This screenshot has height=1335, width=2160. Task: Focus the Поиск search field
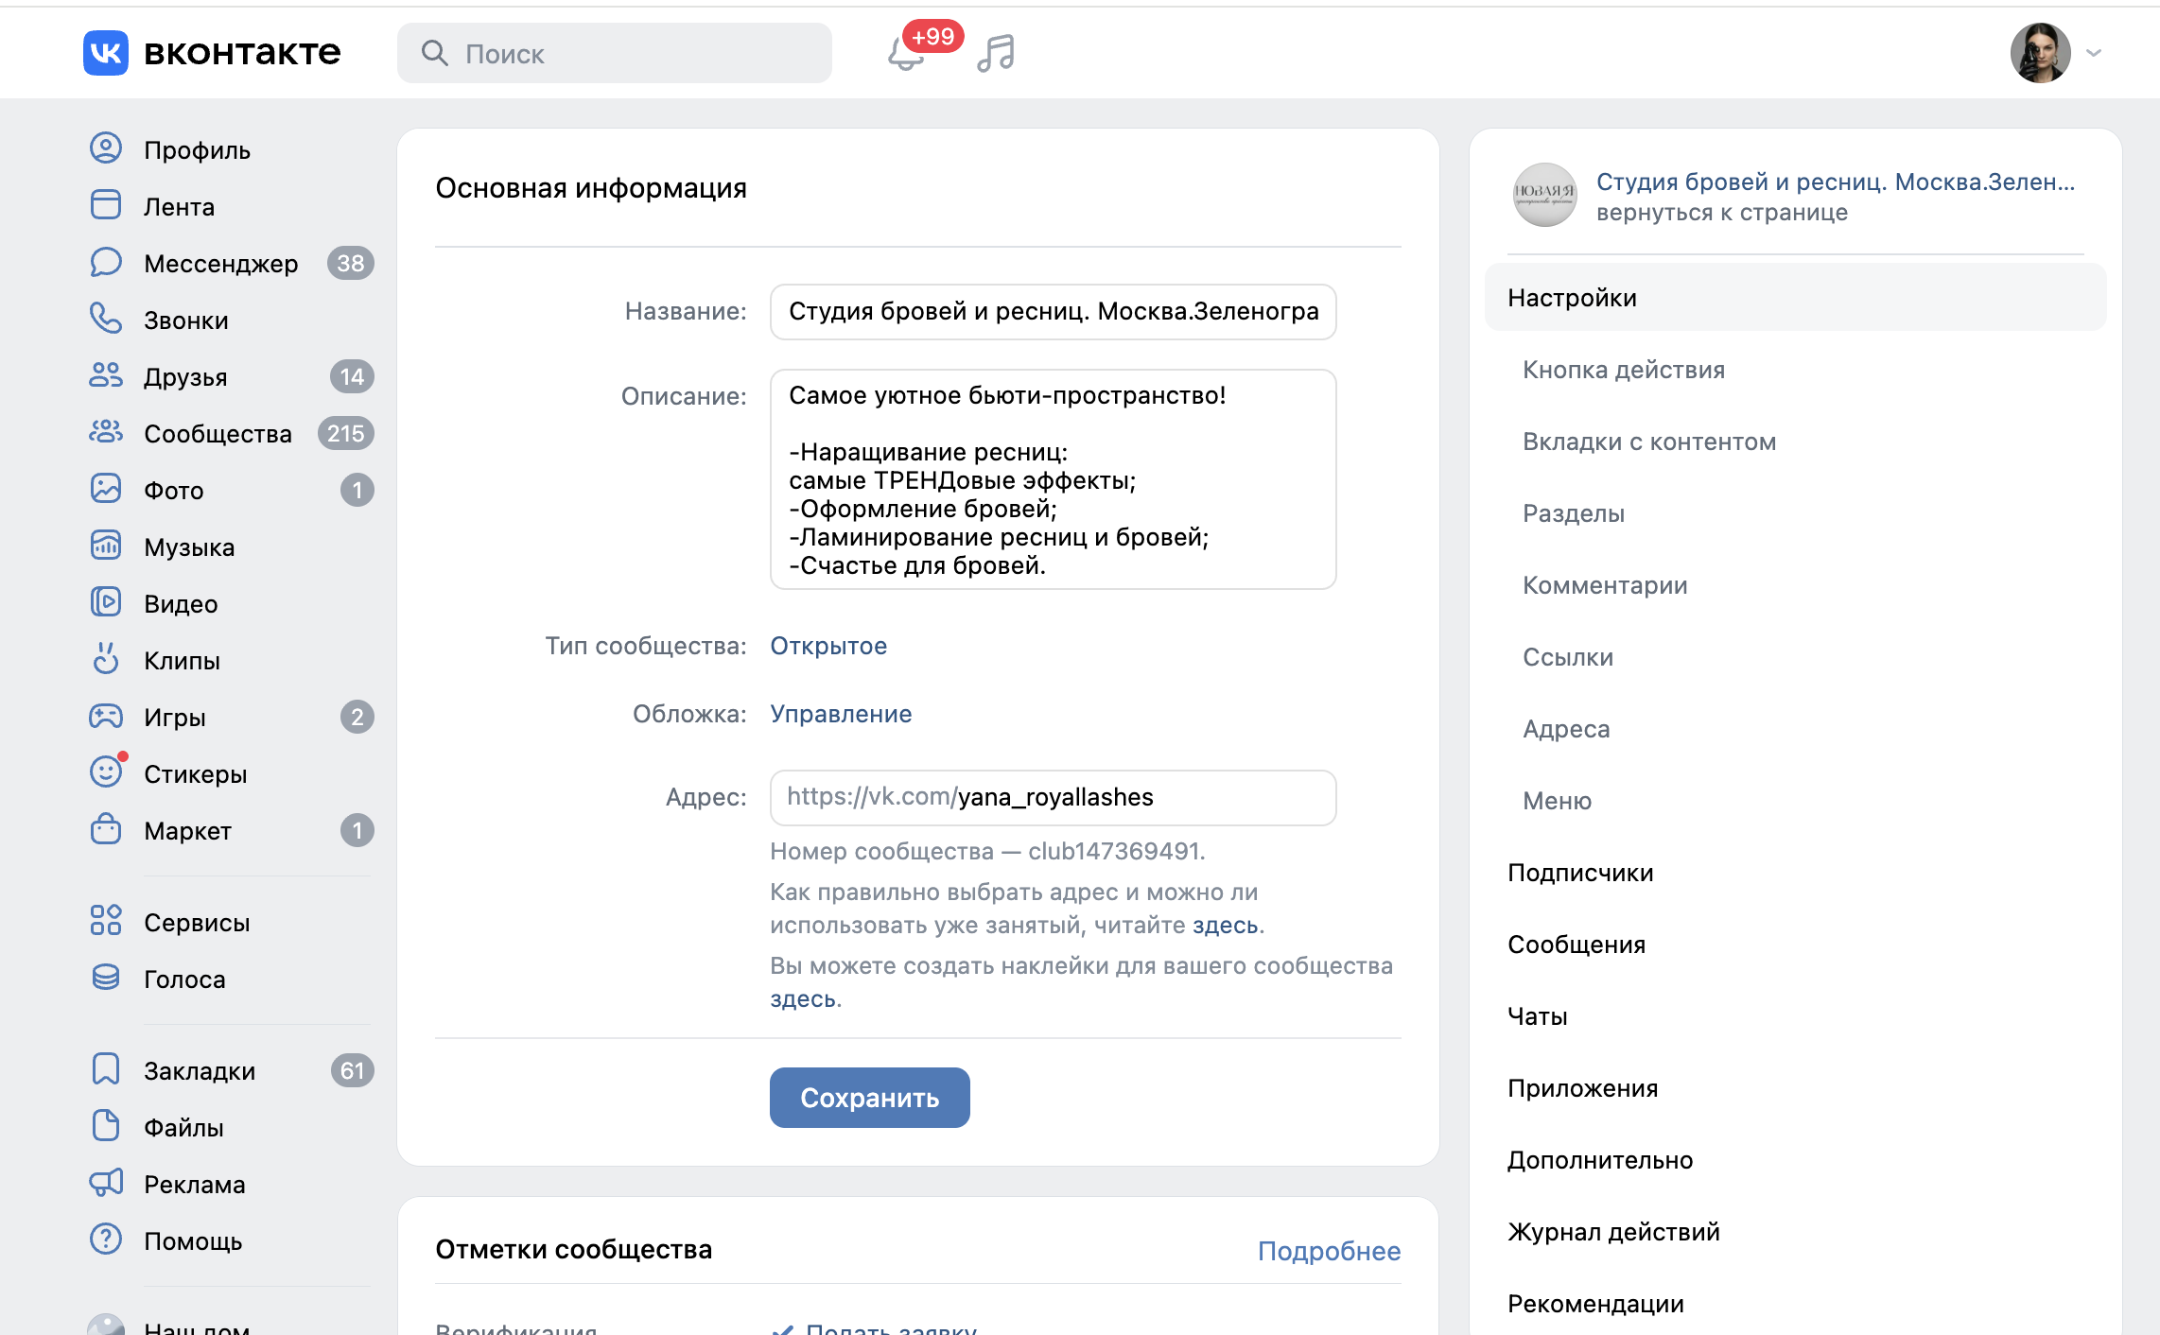[x=615, y=53]
